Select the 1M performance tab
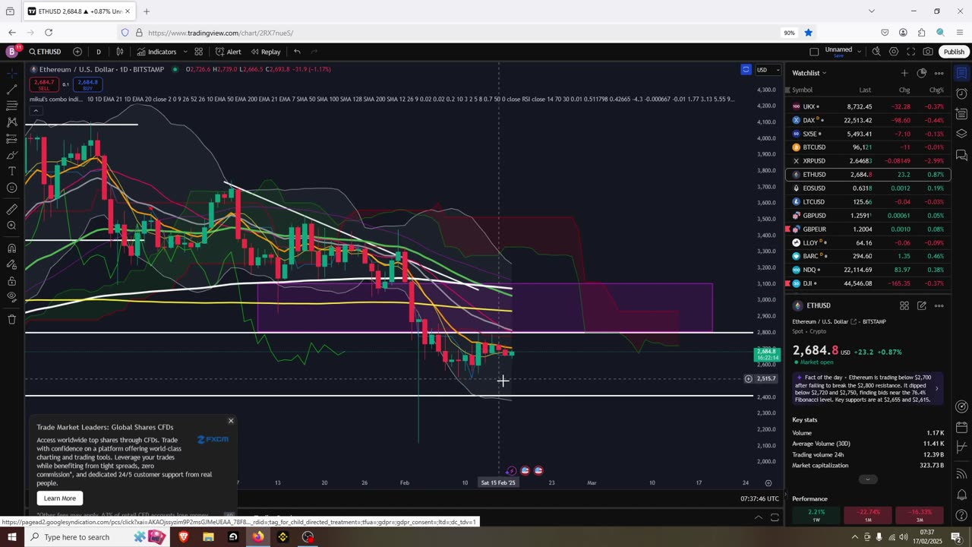 (867, 514)
